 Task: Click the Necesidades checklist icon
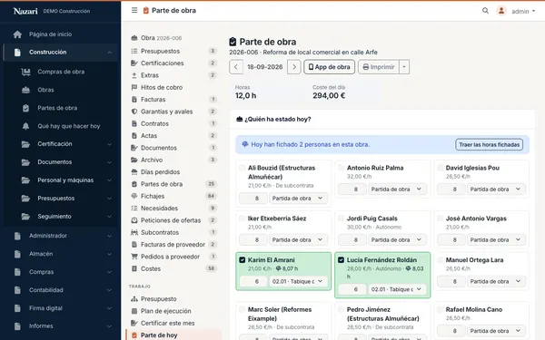[134, 209]
